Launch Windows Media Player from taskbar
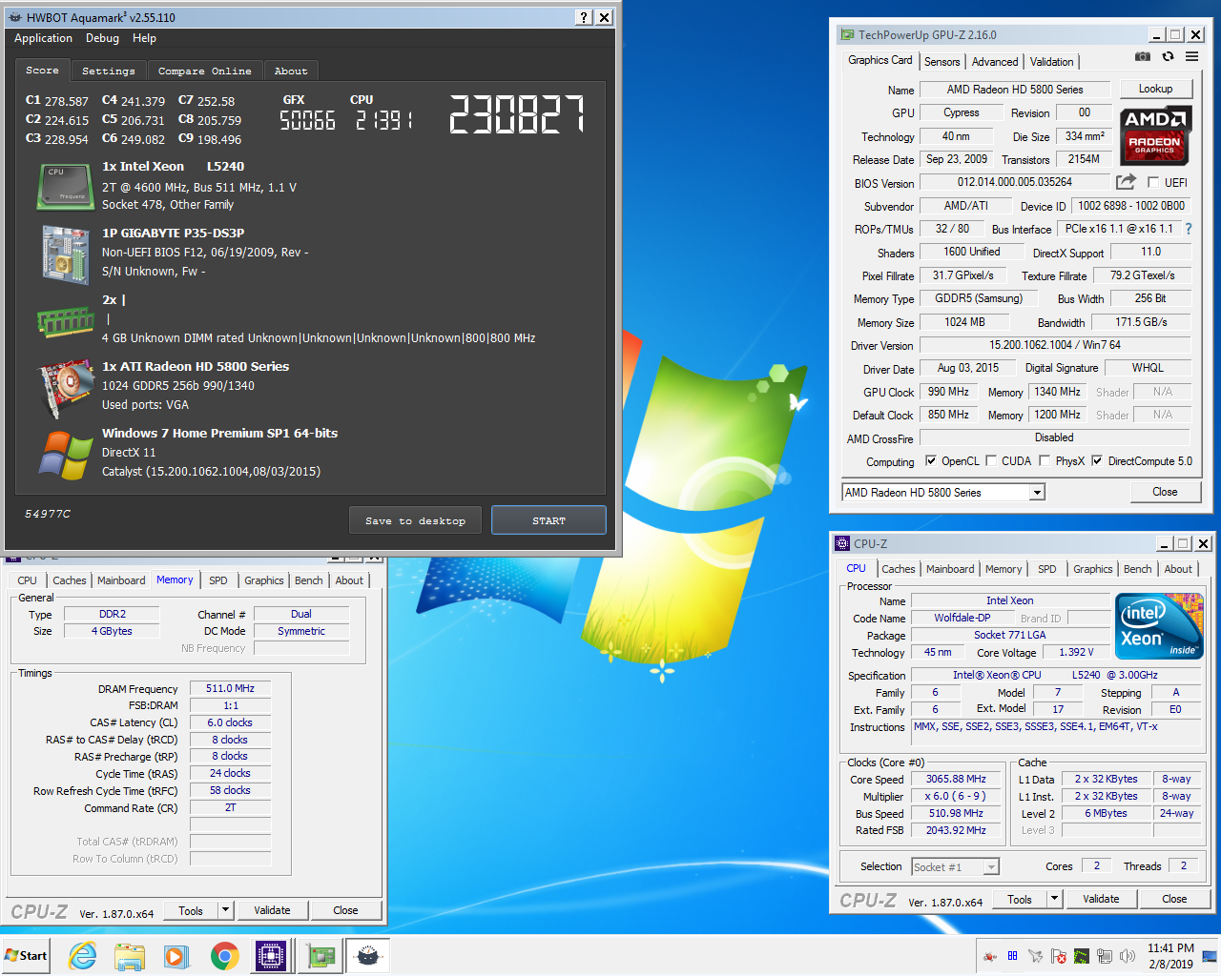Screen dimensions: 1221x976 pyautogui.click(x=176, y=956)
